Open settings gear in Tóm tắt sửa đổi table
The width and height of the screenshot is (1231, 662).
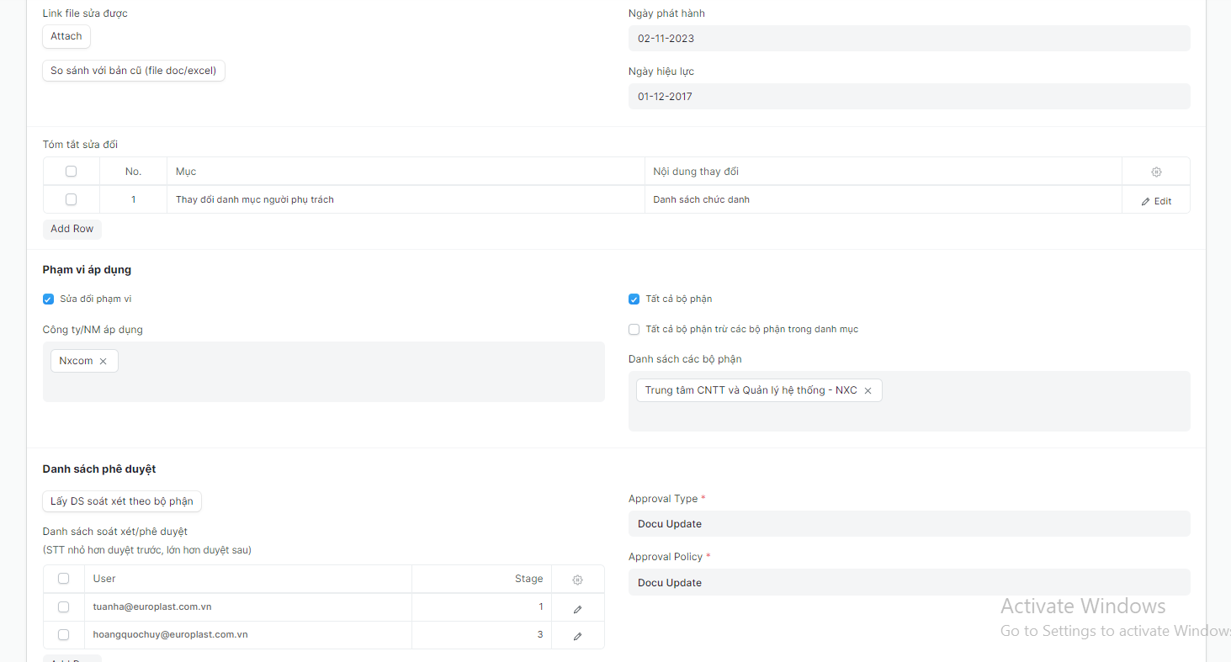pos(1156,172)
